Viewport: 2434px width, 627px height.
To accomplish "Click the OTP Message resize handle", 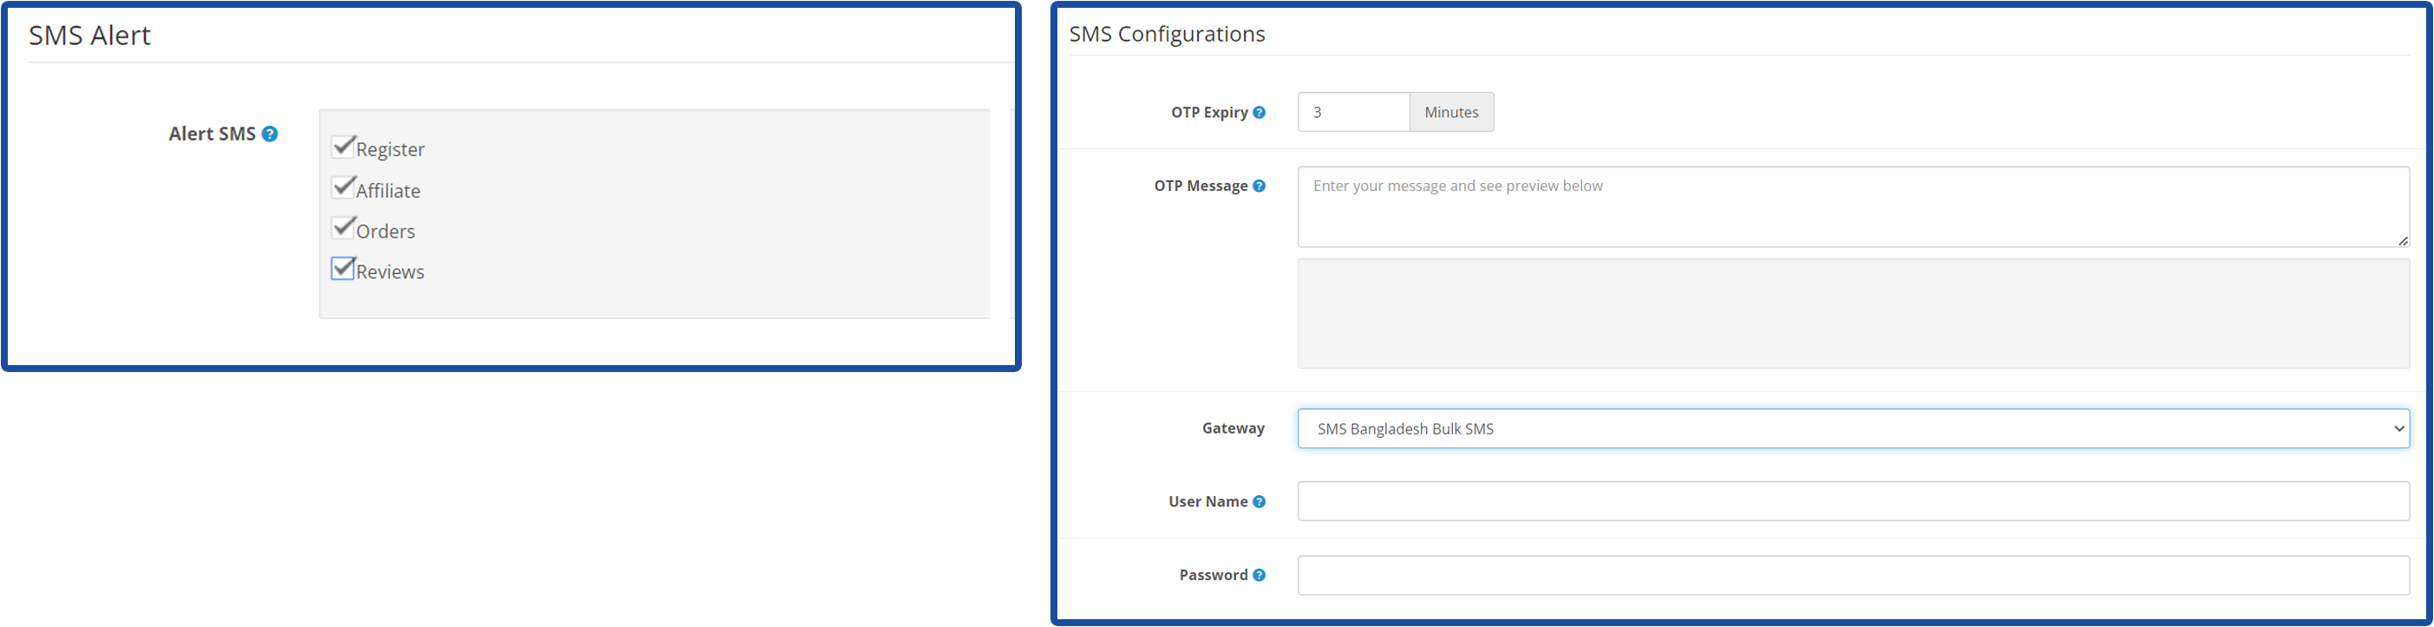I will pos(2402,241).
